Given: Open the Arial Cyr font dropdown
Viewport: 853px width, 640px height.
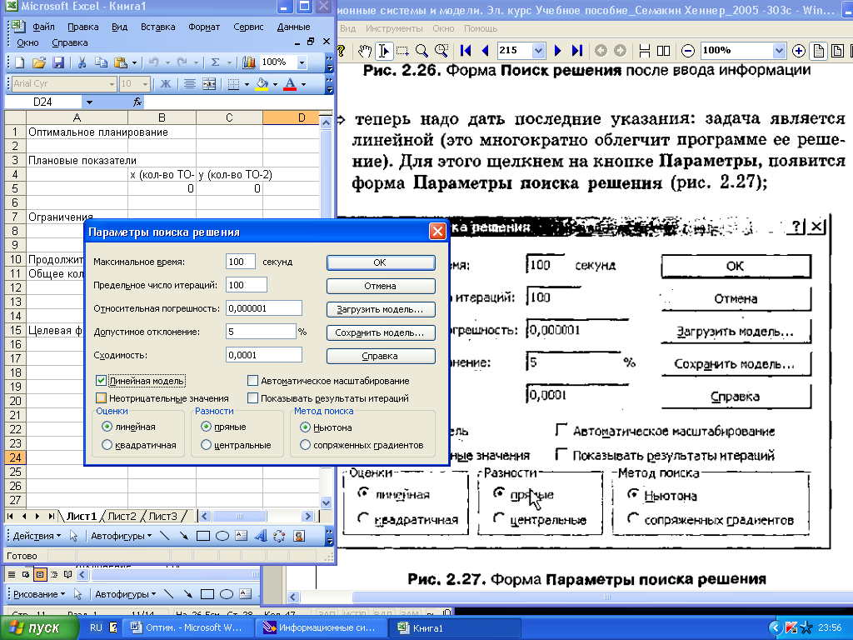Looking at the screenshot, I should [x=112, y=84].
